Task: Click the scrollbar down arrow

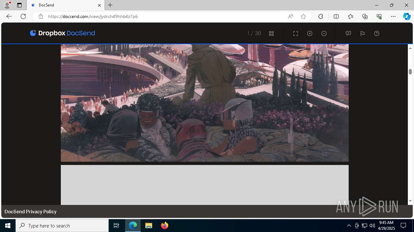Action: (x=410, y=201)
